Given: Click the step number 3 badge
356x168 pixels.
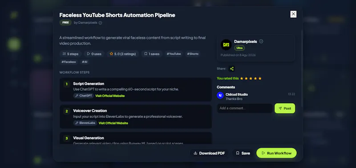Looking at the screenshot, I should coord(66,138).
